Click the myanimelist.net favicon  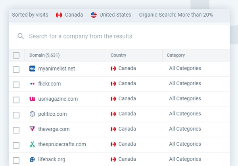[33, 69]
